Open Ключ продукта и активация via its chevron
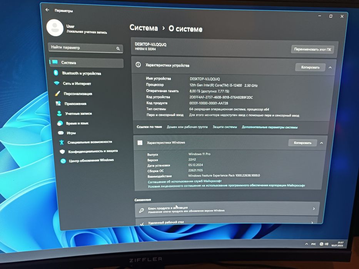The height and width of the screenshot is (269, 359). coord(314,209)
